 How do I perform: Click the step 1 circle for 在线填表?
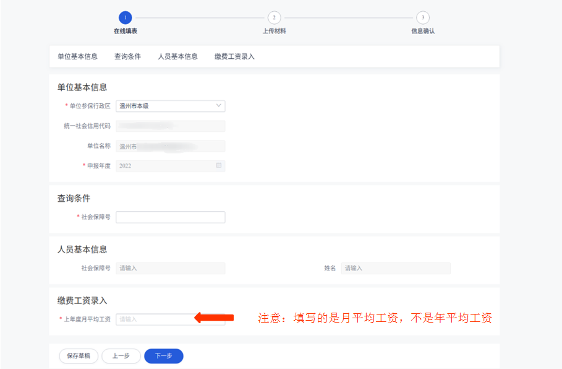tap(126, 18)
